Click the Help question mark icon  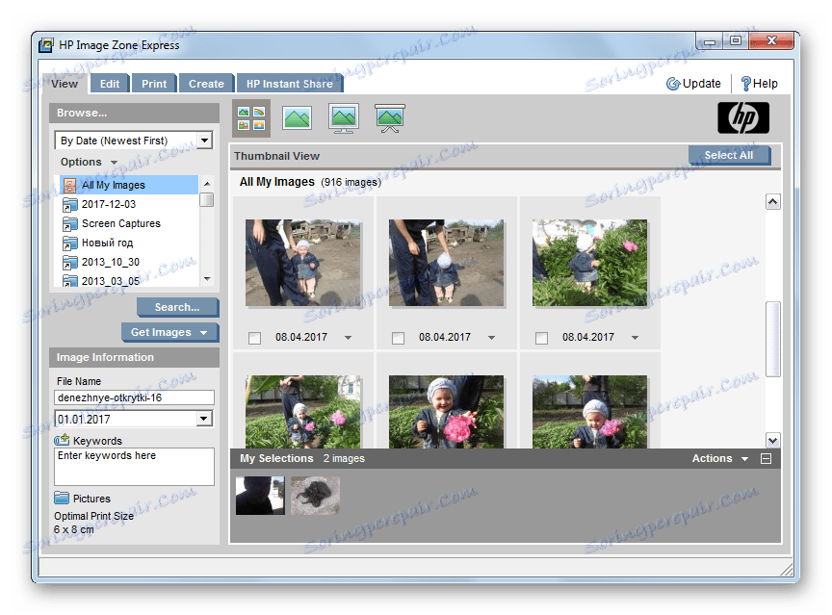[x=746, y=84]
